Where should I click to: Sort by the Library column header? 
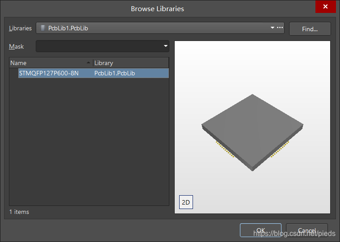[130, 63]
